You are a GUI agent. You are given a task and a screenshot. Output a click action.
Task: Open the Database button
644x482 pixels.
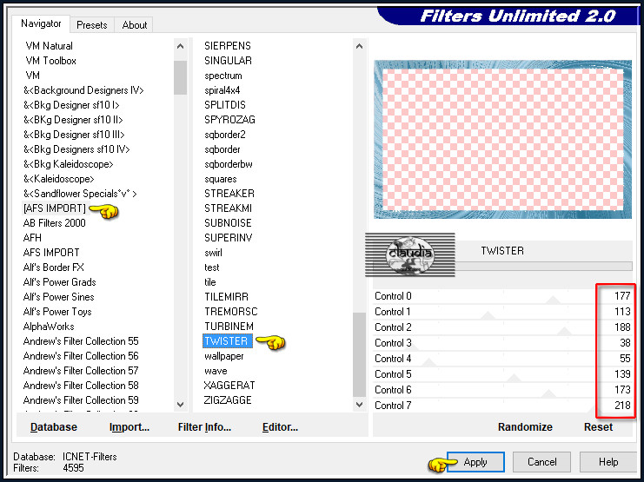[x=54, y=427]
